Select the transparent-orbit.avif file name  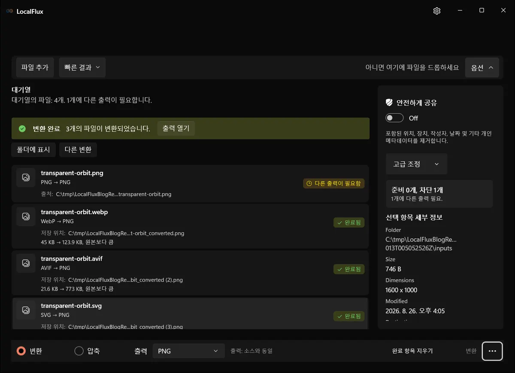pos(72,258)
